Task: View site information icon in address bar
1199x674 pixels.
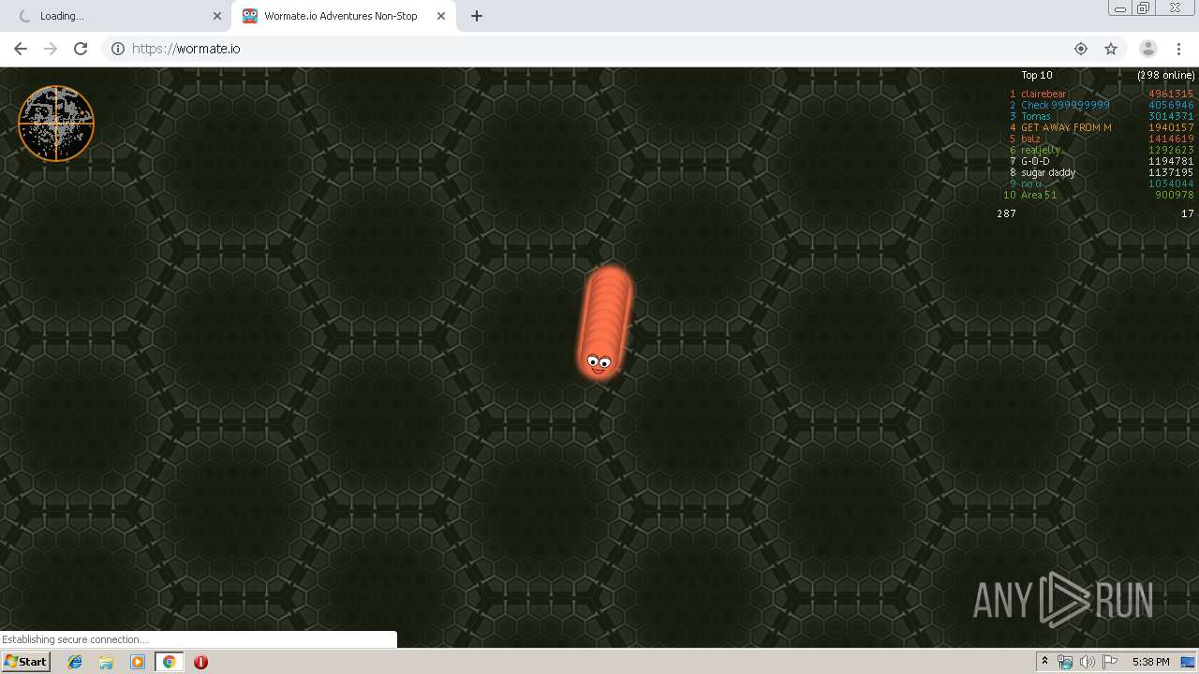Action: (118, 49)
